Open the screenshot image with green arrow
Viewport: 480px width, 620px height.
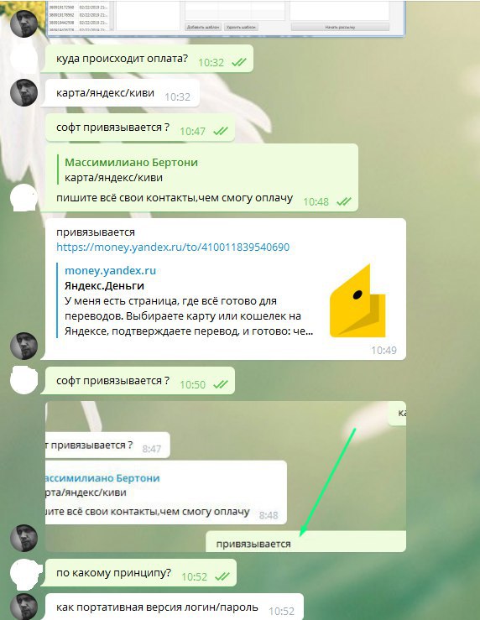tap(226, 477)
